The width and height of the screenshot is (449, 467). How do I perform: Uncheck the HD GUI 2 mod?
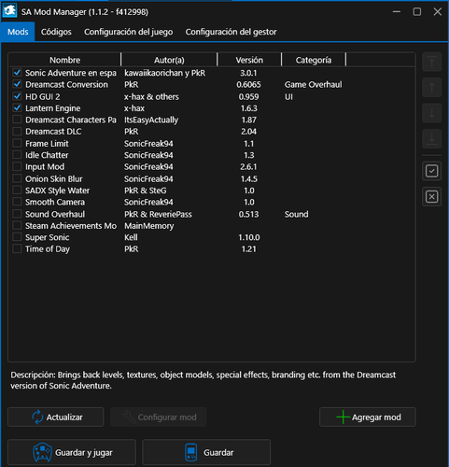pyautogui.click(x=17, y=96)
